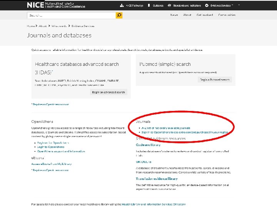277x208 pixels.
Task: Click the OpenAthens section heading
Action: 42,121
